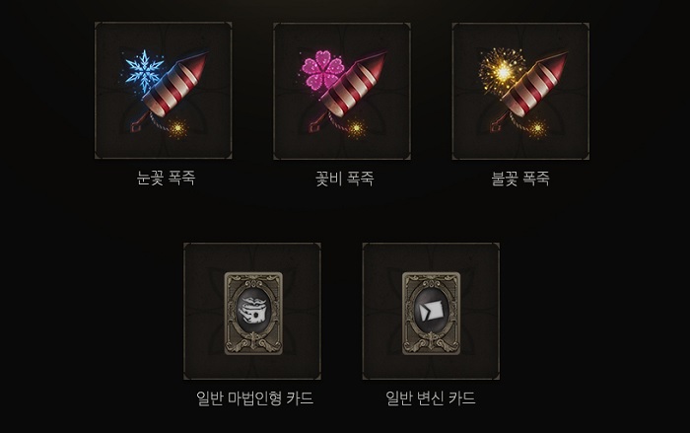
Task: Click the 일반 변신 카드 label
Action: click(431, 398)
